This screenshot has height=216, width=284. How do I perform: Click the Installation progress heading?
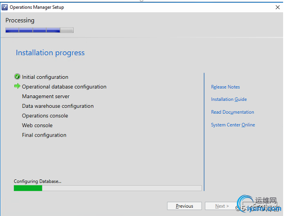tap(50, 53)
